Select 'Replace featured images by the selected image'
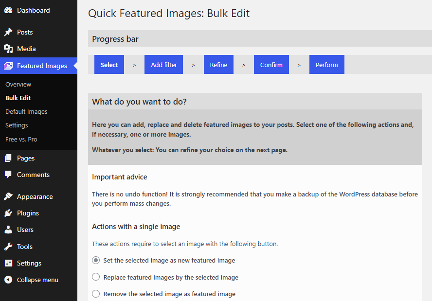 tap(96, 277)
